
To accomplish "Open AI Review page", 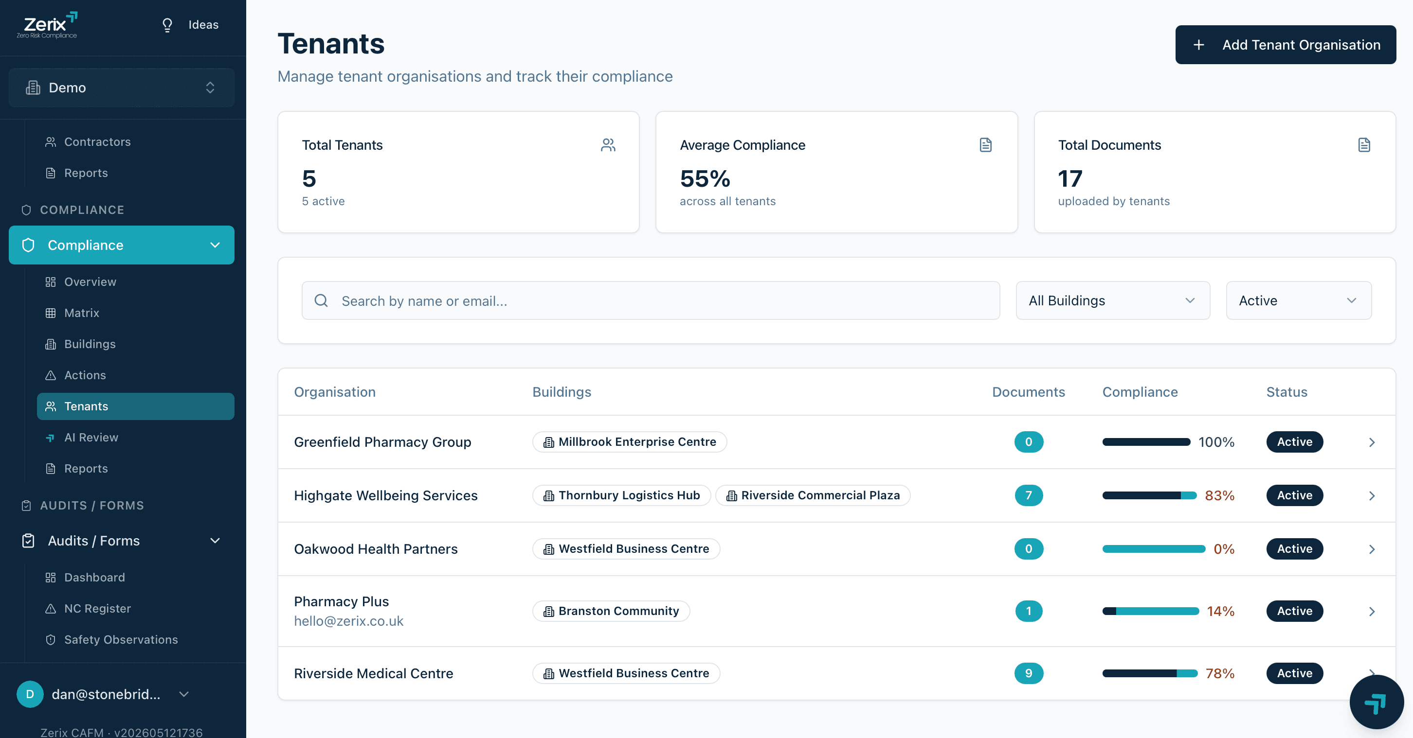I will point(135,438).
